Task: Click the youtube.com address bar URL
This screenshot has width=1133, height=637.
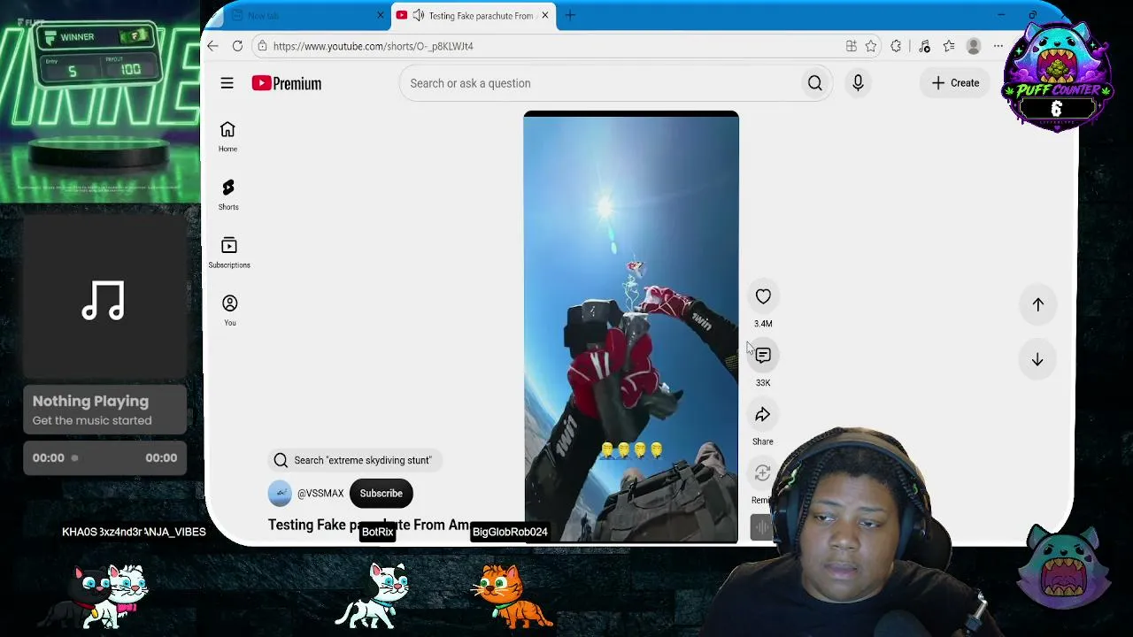Action: (373, 46)
